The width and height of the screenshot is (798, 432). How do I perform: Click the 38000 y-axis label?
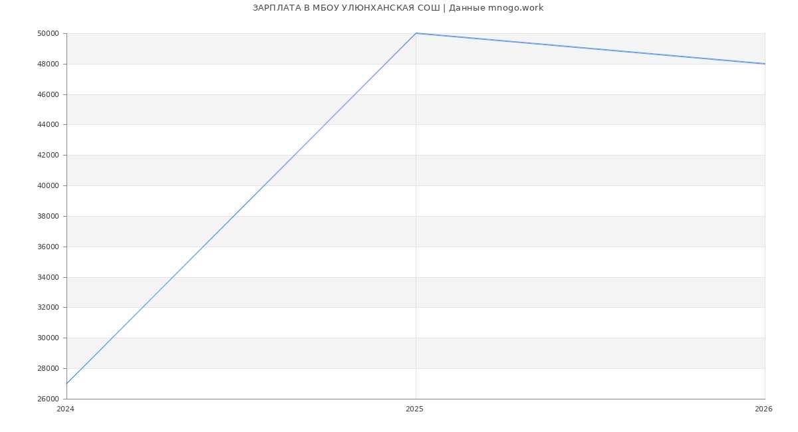pos(49,216)
